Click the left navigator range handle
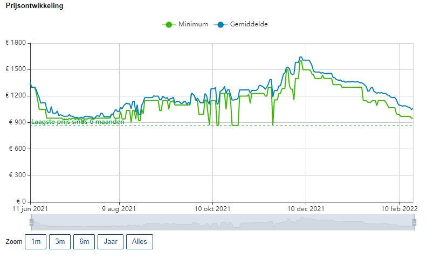 31,222
